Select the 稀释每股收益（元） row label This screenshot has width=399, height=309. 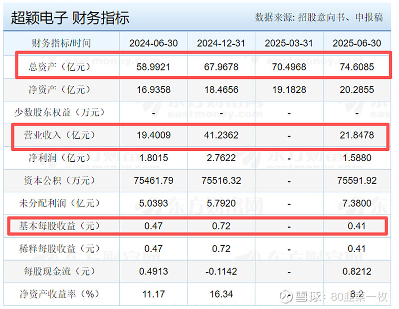click(x=59, y=249)
